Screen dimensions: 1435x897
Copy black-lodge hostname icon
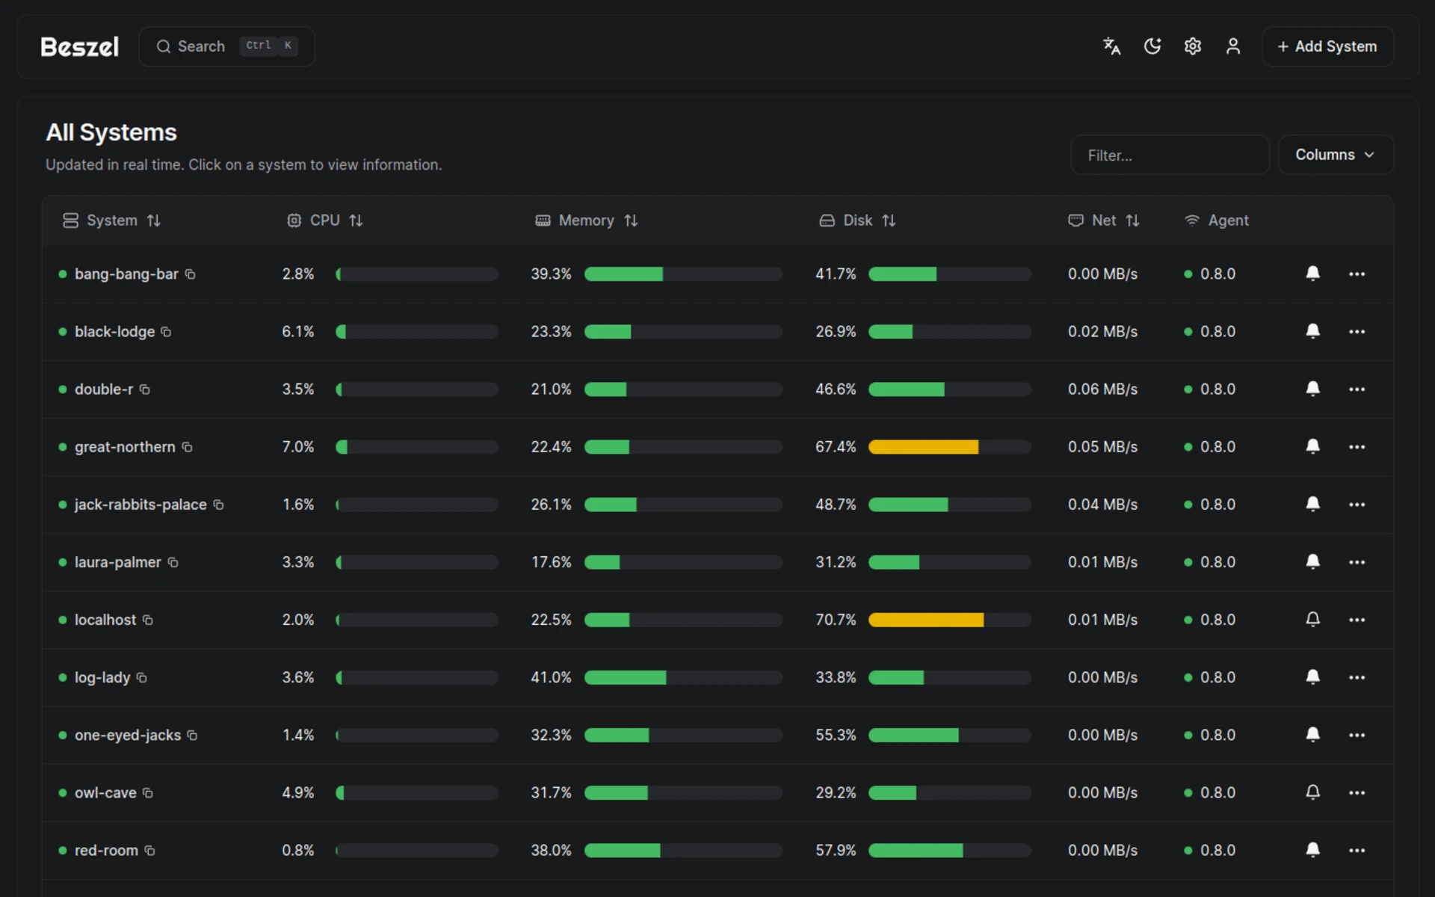166,332
